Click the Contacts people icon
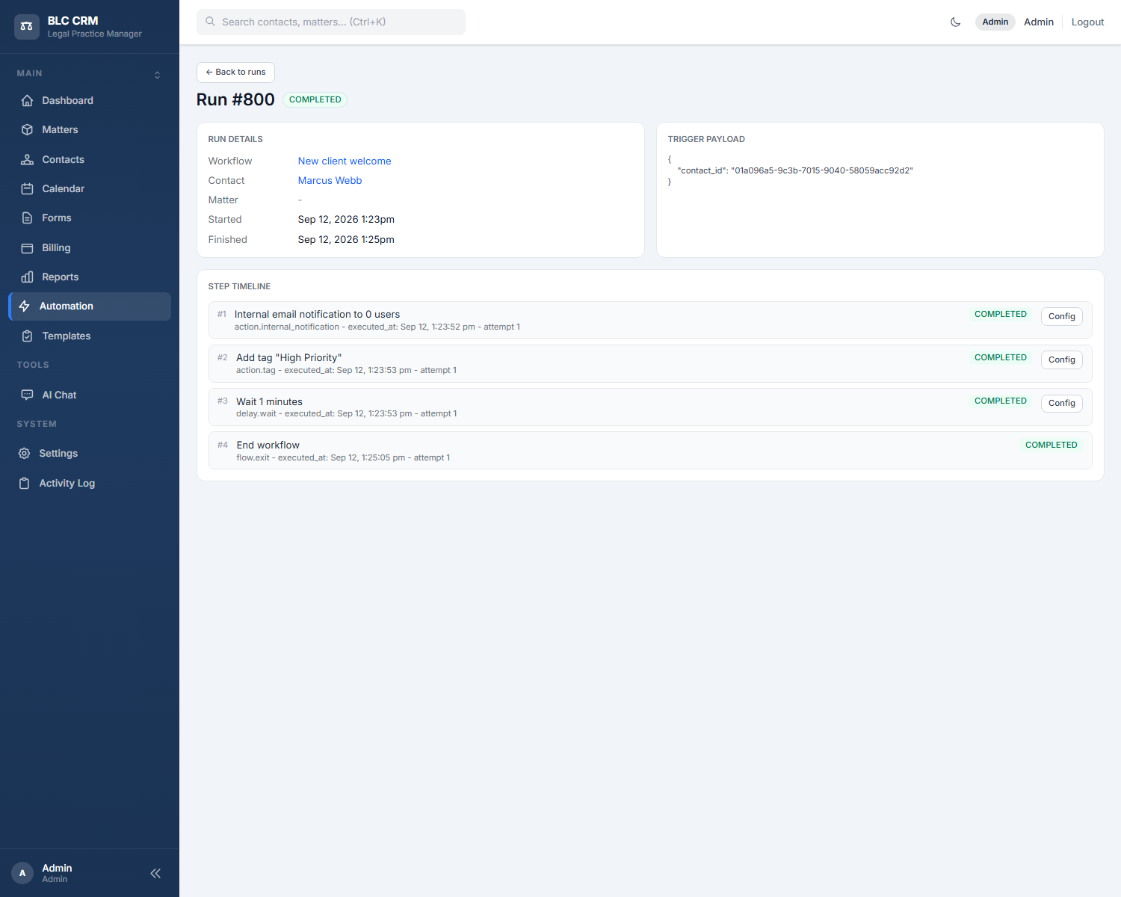 click(27, 159)
